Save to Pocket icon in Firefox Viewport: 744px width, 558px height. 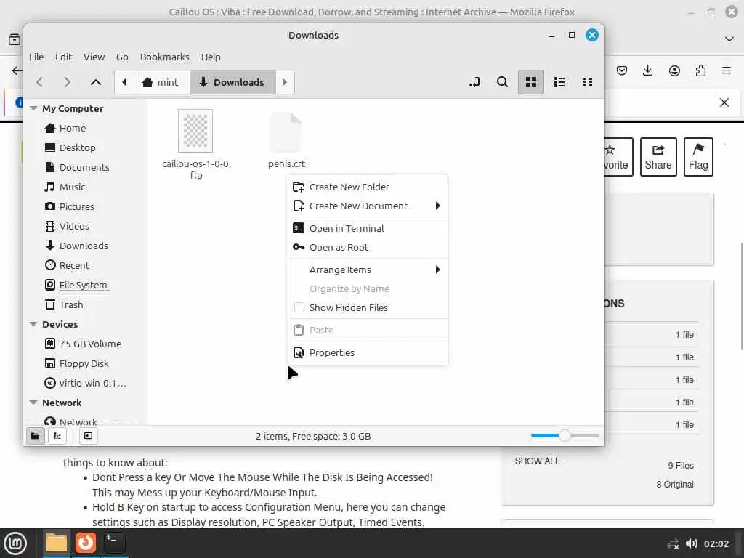click(622, 70)
